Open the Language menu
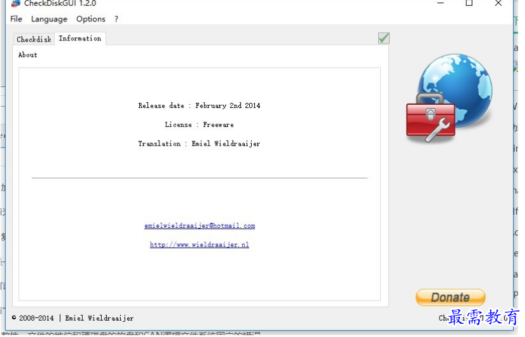The image size is (525, 337). pos(49,19)
